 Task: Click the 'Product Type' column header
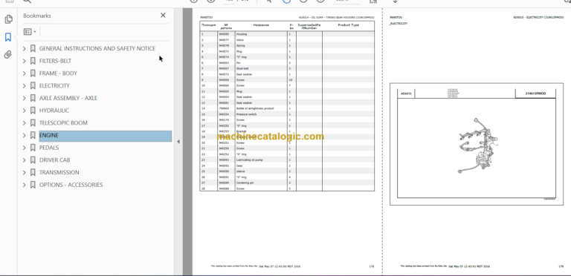[x=349, y=25]
